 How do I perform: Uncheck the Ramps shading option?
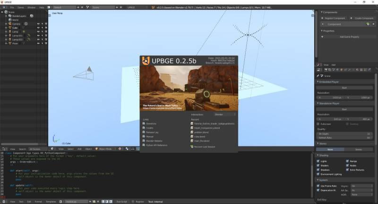[347, 161]
